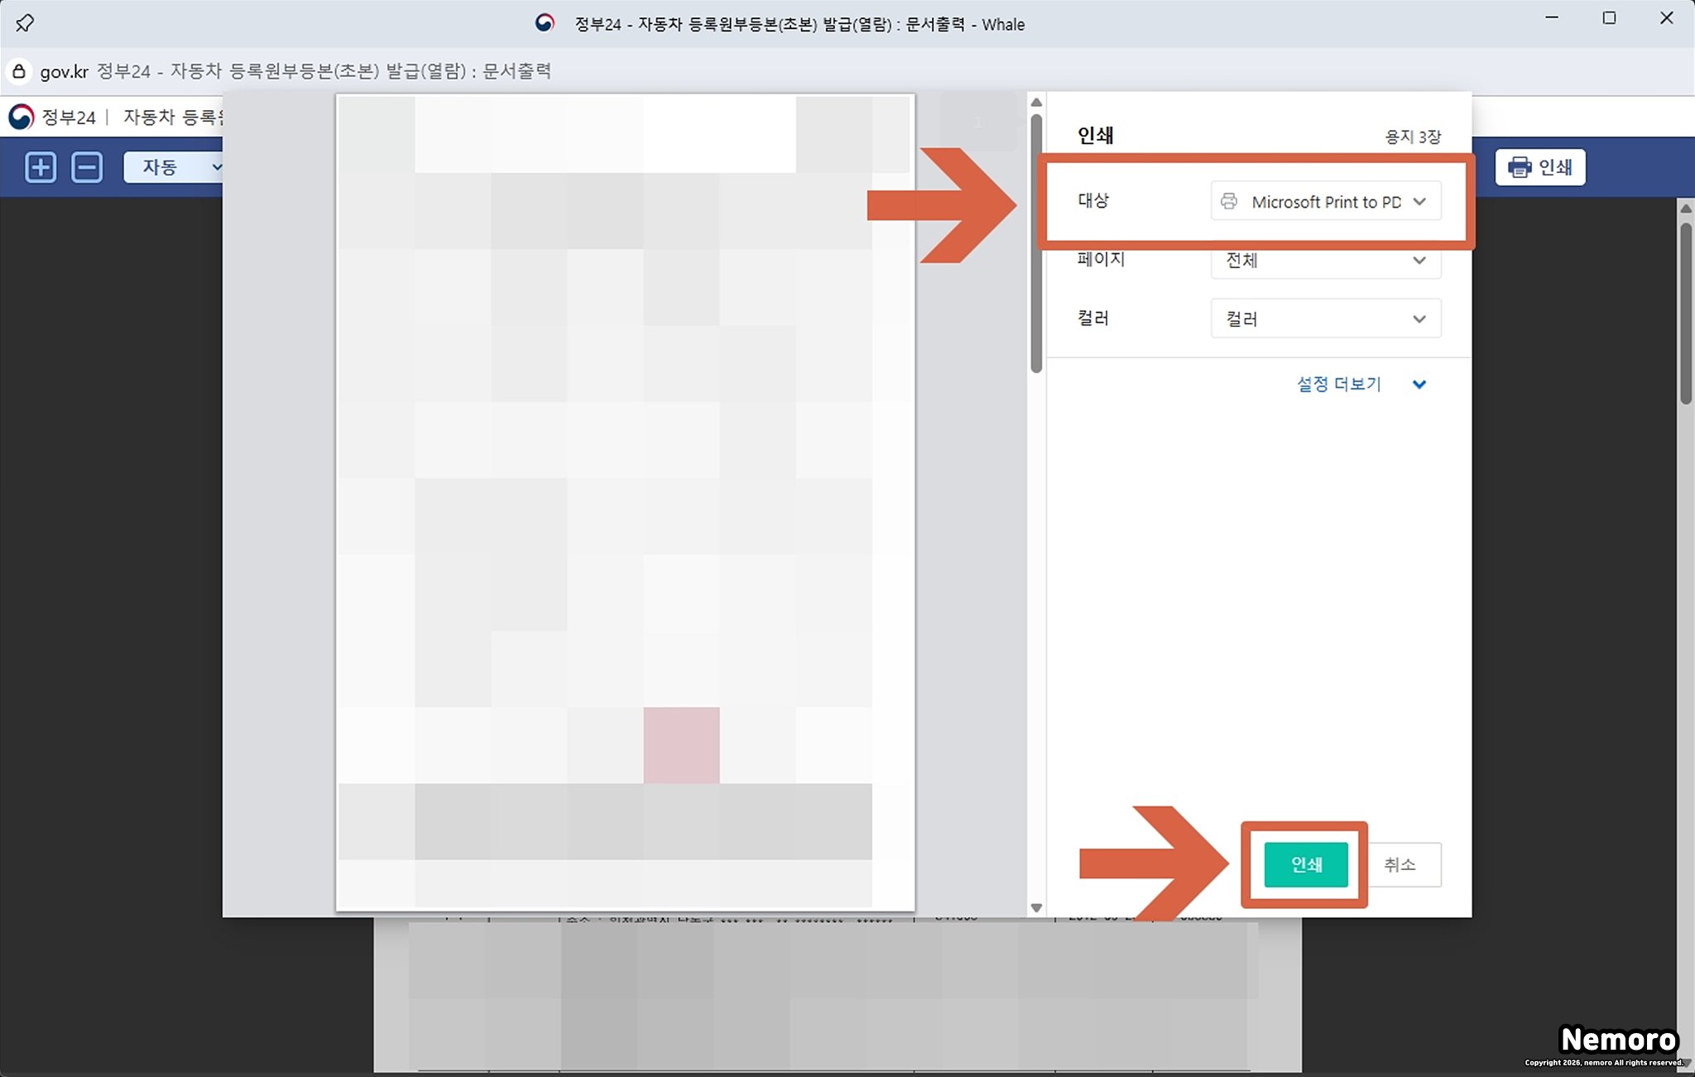Click the print preview scroll down arrow
This screenshot has height=1077, width=1695.
pyautogui.click(x=1036, y=907)
